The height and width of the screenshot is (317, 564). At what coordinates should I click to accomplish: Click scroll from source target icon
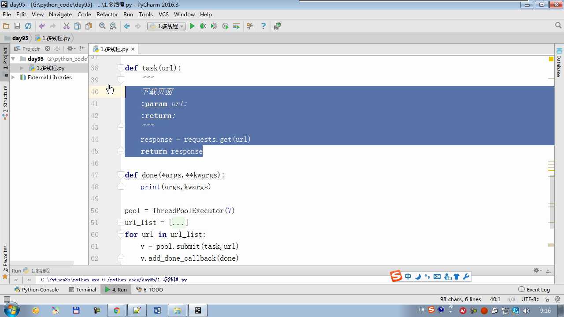click(x=48, y=49)
